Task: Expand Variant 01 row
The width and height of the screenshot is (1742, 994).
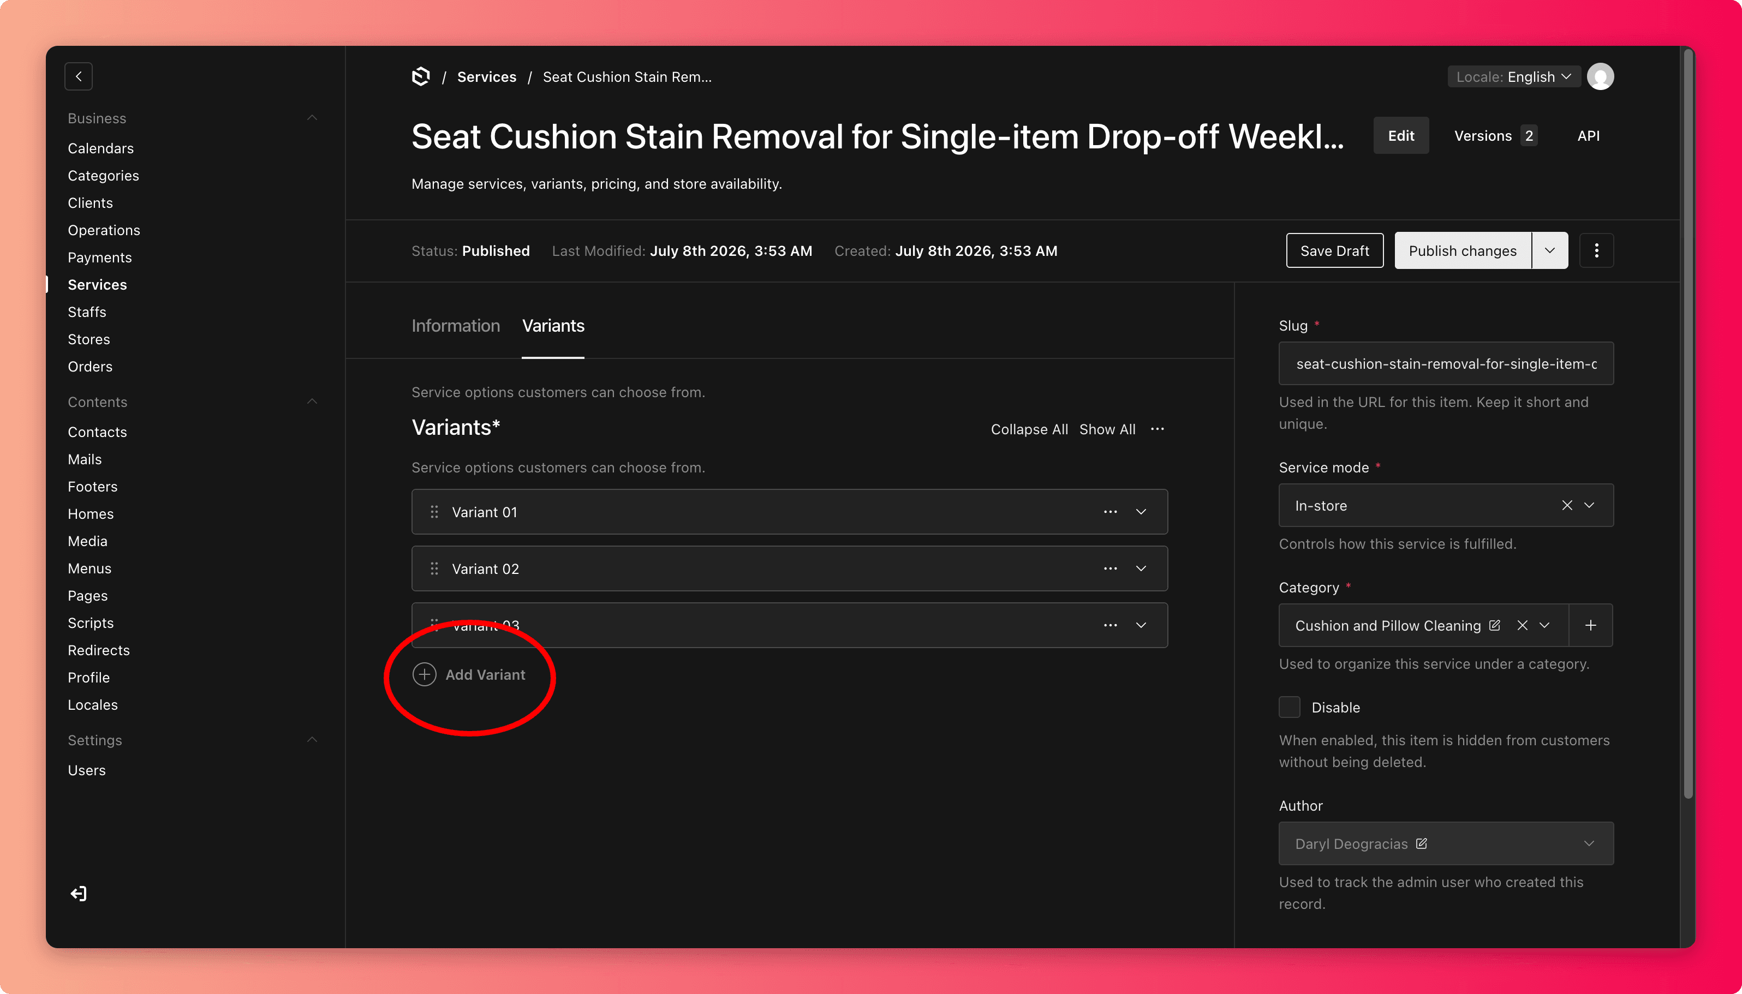Action: click(1141, 512)
